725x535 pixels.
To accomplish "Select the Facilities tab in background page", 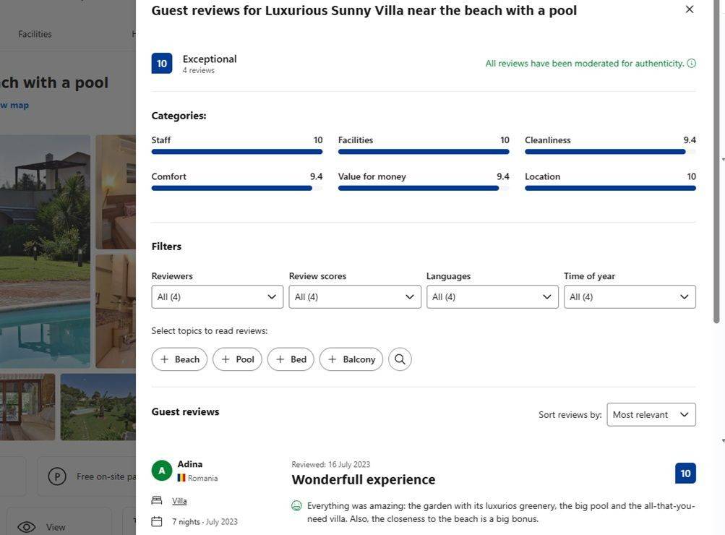I will [35, 34].
